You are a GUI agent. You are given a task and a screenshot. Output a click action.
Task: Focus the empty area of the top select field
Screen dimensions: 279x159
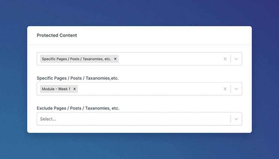point(169,59)
